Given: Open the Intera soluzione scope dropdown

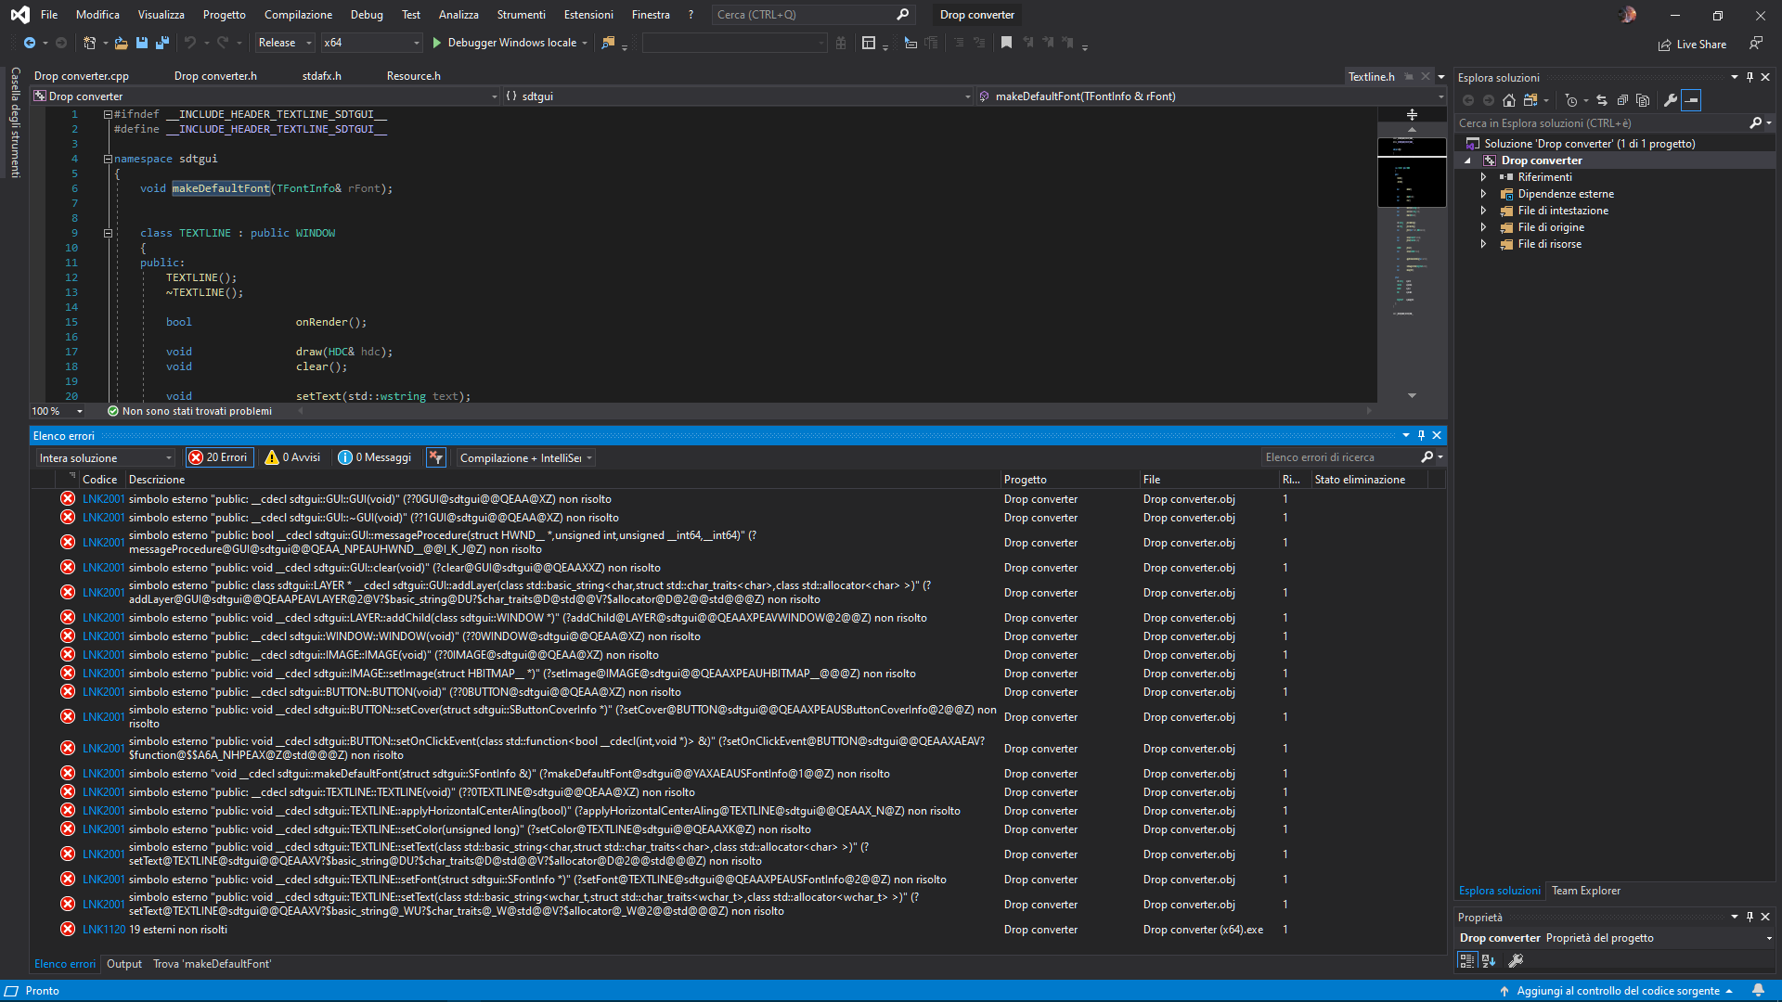Looking at the screenshot, I should (x=105, y=458).
